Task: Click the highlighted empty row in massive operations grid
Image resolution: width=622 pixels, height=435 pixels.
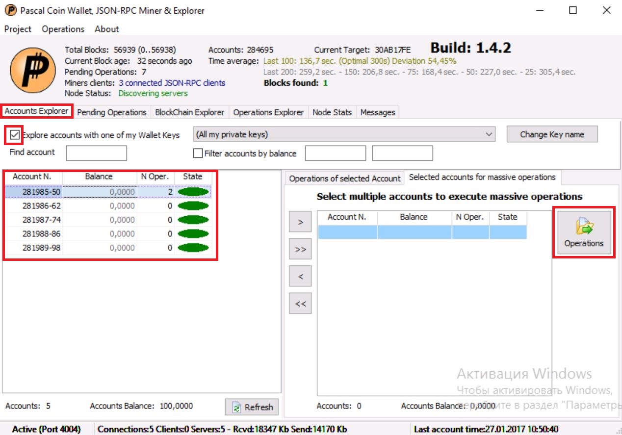Action: [x=422, y=232]
